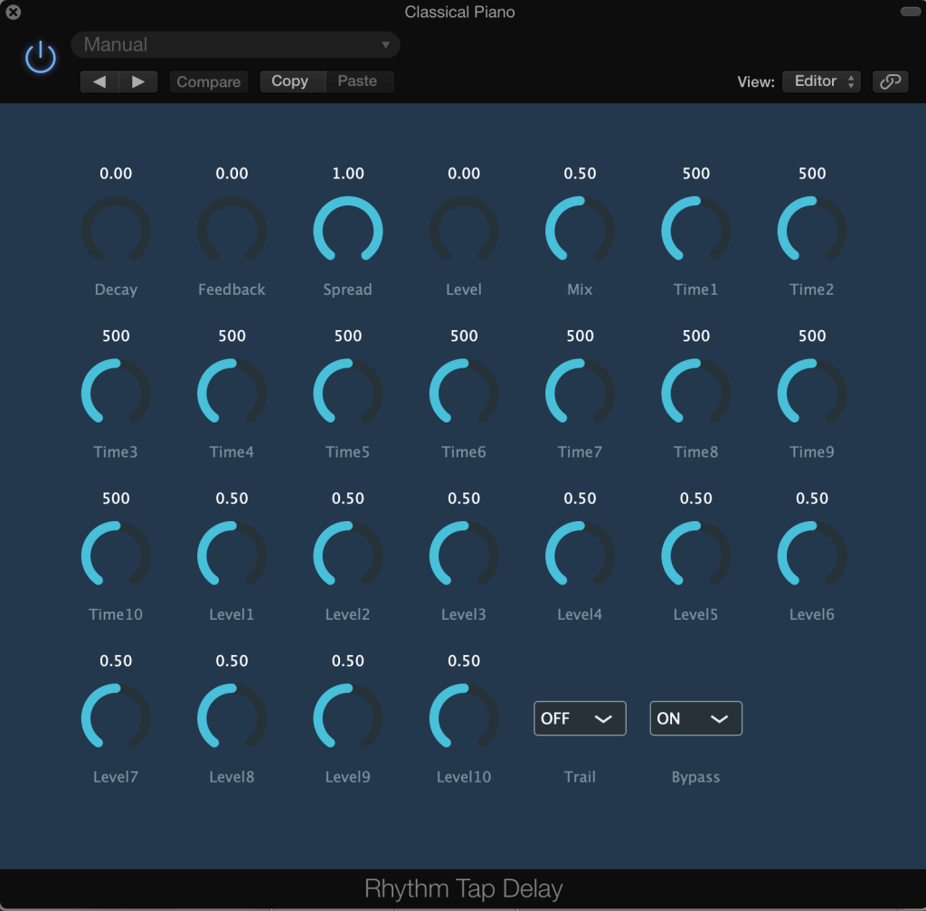Click the Time10 value field

coord(116,498)
